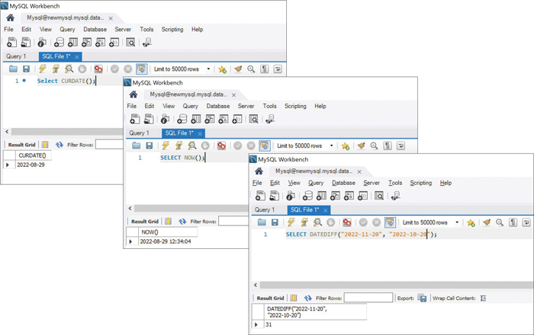Toggle continue-on-error icon in DATEDIFF window
The height and width of the screenshot is (335, 534).
click(x=347, y=222)
